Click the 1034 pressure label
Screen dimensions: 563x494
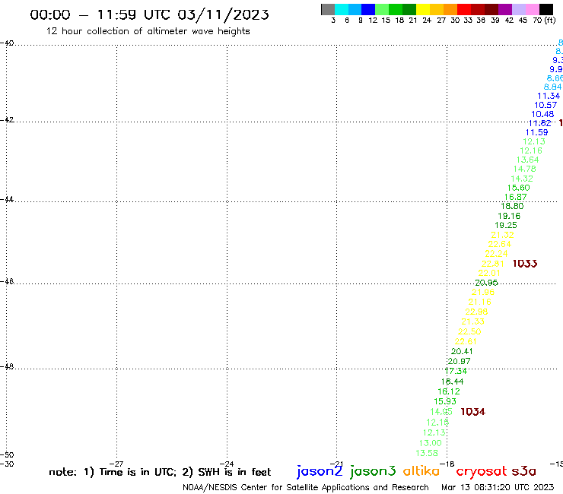point(472,412)
